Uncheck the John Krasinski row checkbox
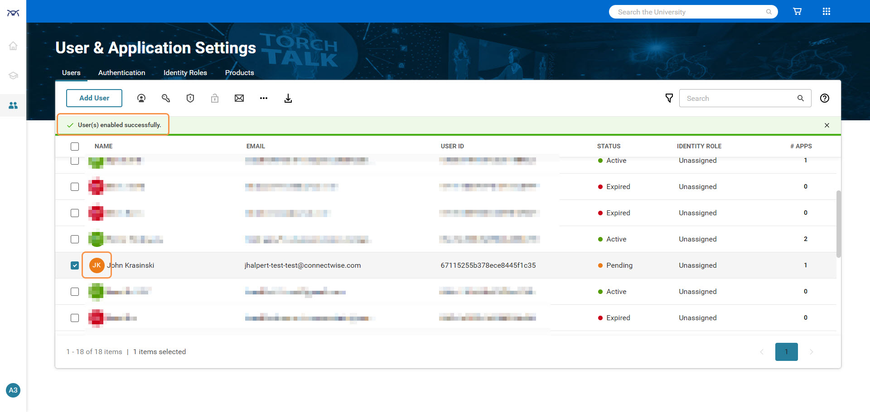 (x=75, y=265)
